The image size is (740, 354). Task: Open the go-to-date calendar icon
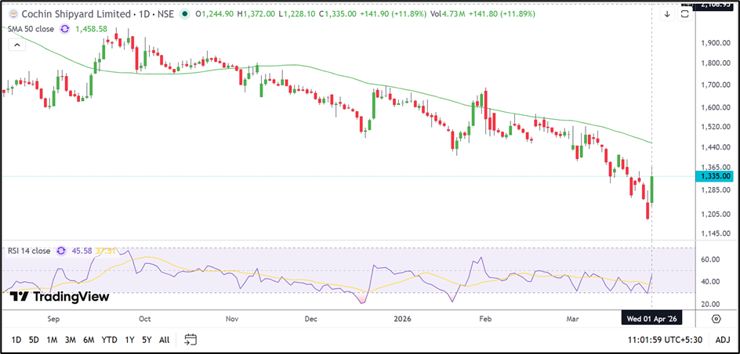click(190, 339)
